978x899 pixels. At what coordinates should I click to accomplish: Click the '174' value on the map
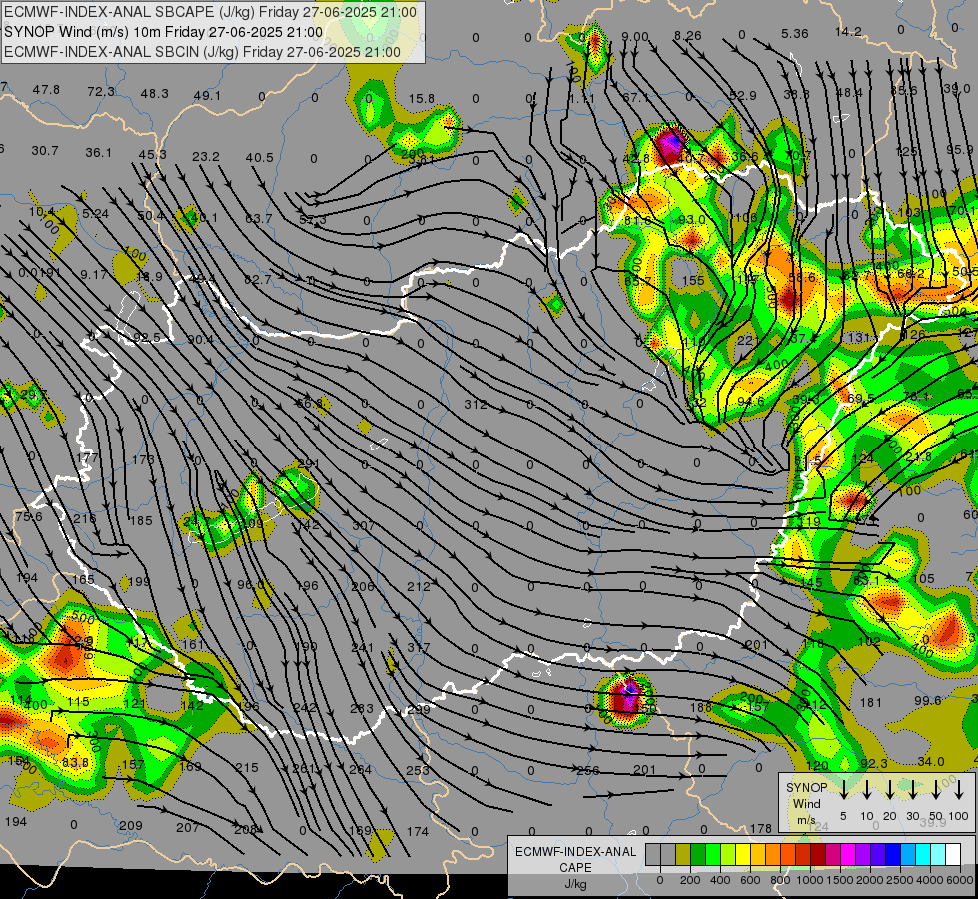pos(418,831)
